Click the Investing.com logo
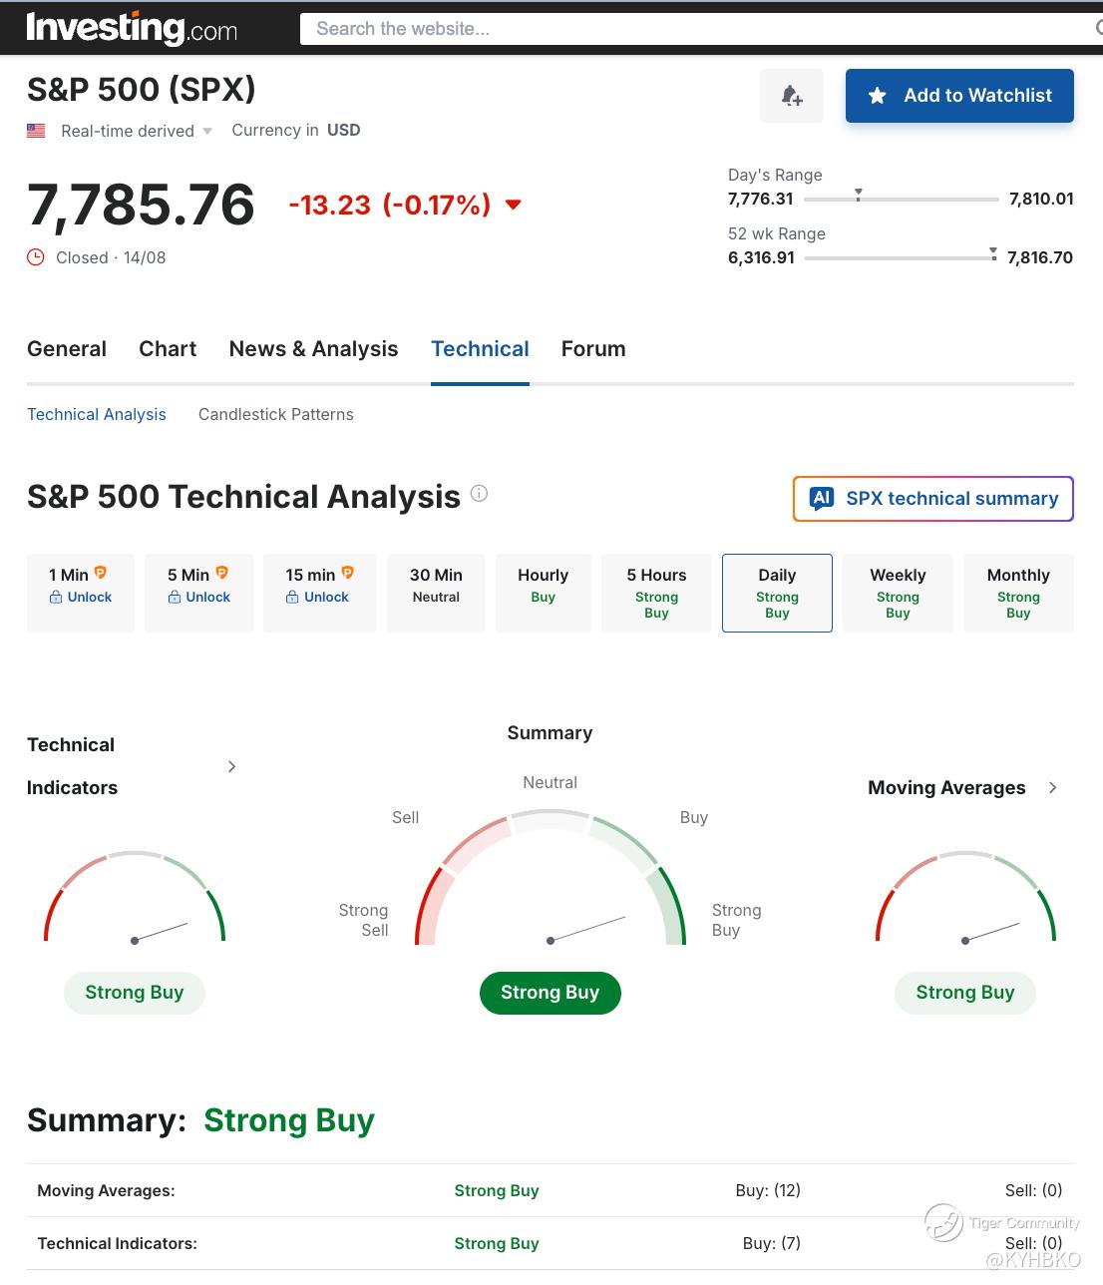The width and height of the screenshot is (1103, 1285). (x=132, y=28)
